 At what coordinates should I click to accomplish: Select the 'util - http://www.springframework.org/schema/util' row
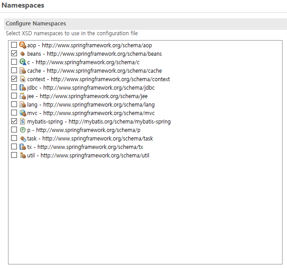[x=88, y=155]
